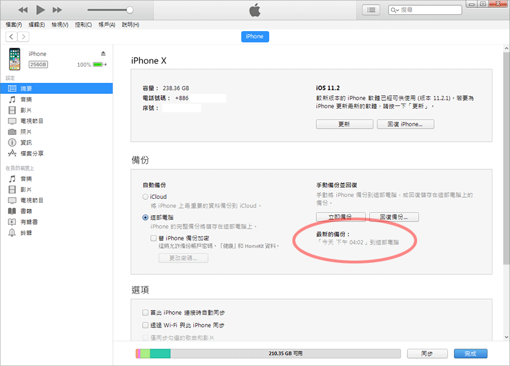This screenshot has width=510, height=366.
Task: Select the 這部電腦 radio button
Action: pyautogui.click(x=146, y=218)
